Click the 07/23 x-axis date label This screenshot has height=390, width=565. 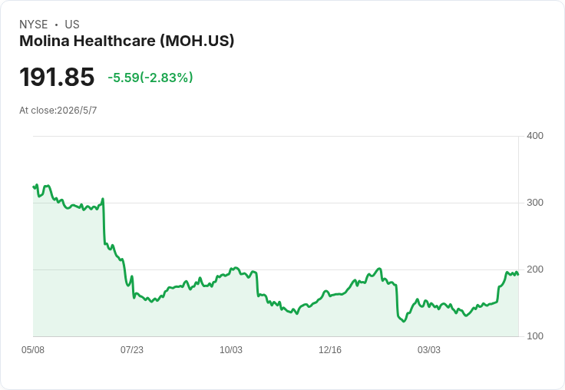(x=132, y=349)
